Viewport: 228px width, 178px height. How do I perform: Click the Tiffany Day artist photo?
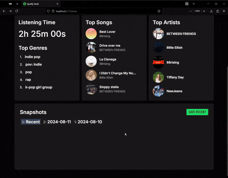click(x=158, y=77)
